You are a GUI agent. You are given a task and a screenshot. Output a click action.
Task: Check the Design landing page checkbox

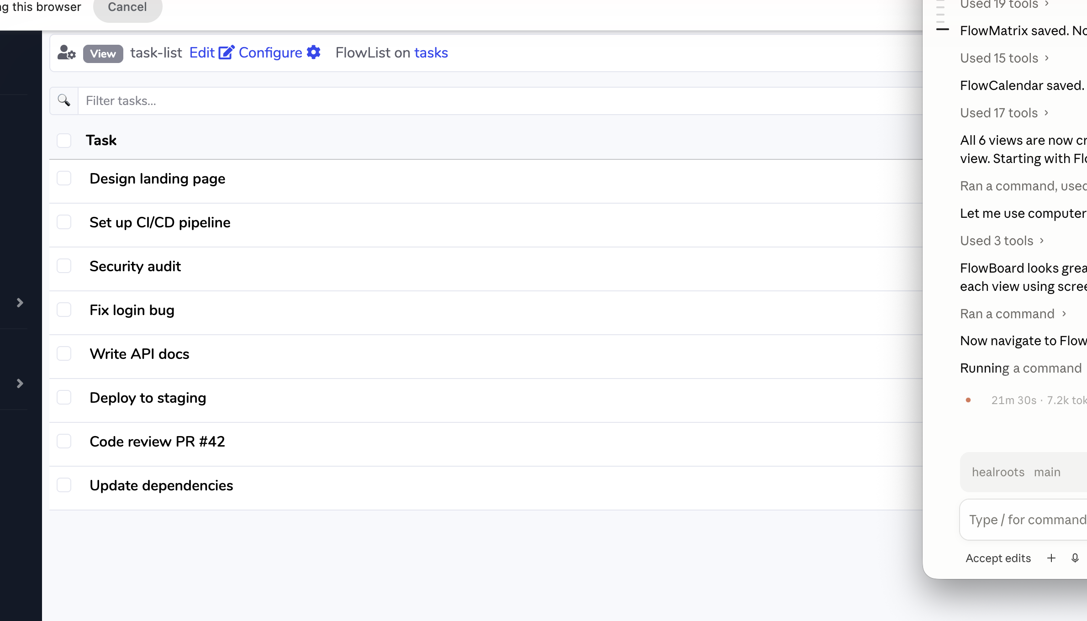click(64, 179)
